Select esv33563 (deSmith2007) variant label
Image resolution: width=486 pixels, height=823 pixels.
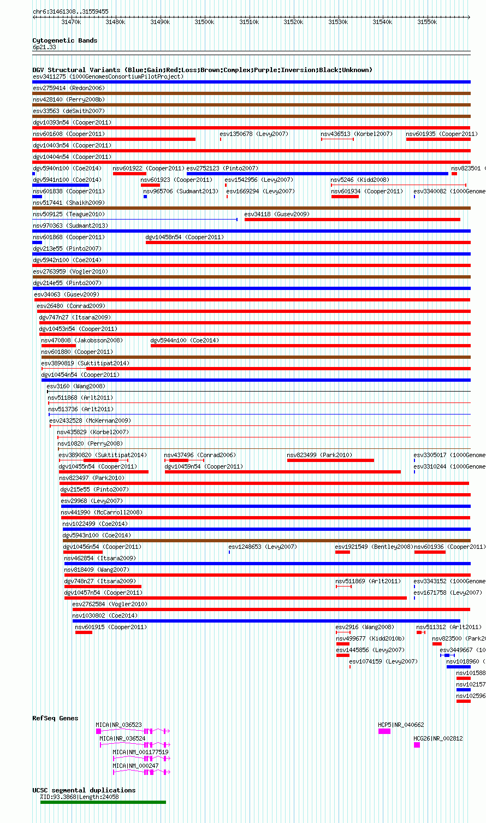point(69,111)
